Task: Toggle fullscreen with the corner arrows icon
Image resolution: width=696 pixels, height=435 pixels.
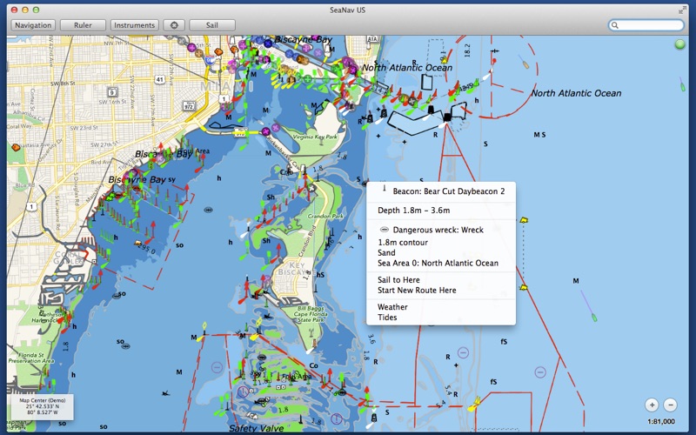Action: 682,10
